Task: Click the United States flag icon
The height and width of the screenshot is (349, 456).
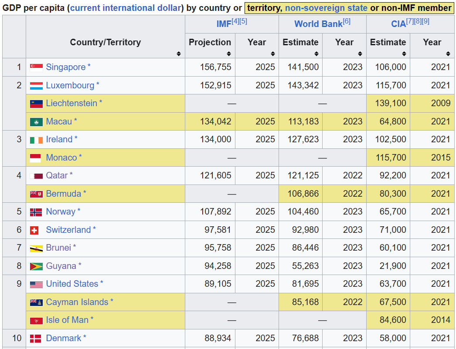Action: coord(36,284)
